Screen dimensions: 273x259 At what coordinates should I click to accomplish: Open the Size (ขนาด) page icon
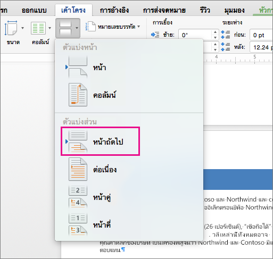tap(11, 28)
